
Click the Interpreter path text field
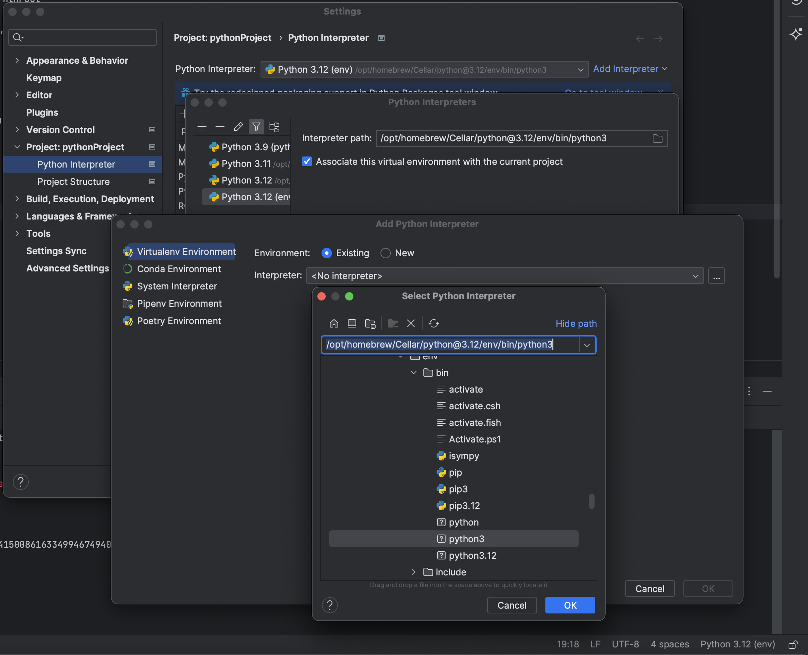tap(522, 138)
